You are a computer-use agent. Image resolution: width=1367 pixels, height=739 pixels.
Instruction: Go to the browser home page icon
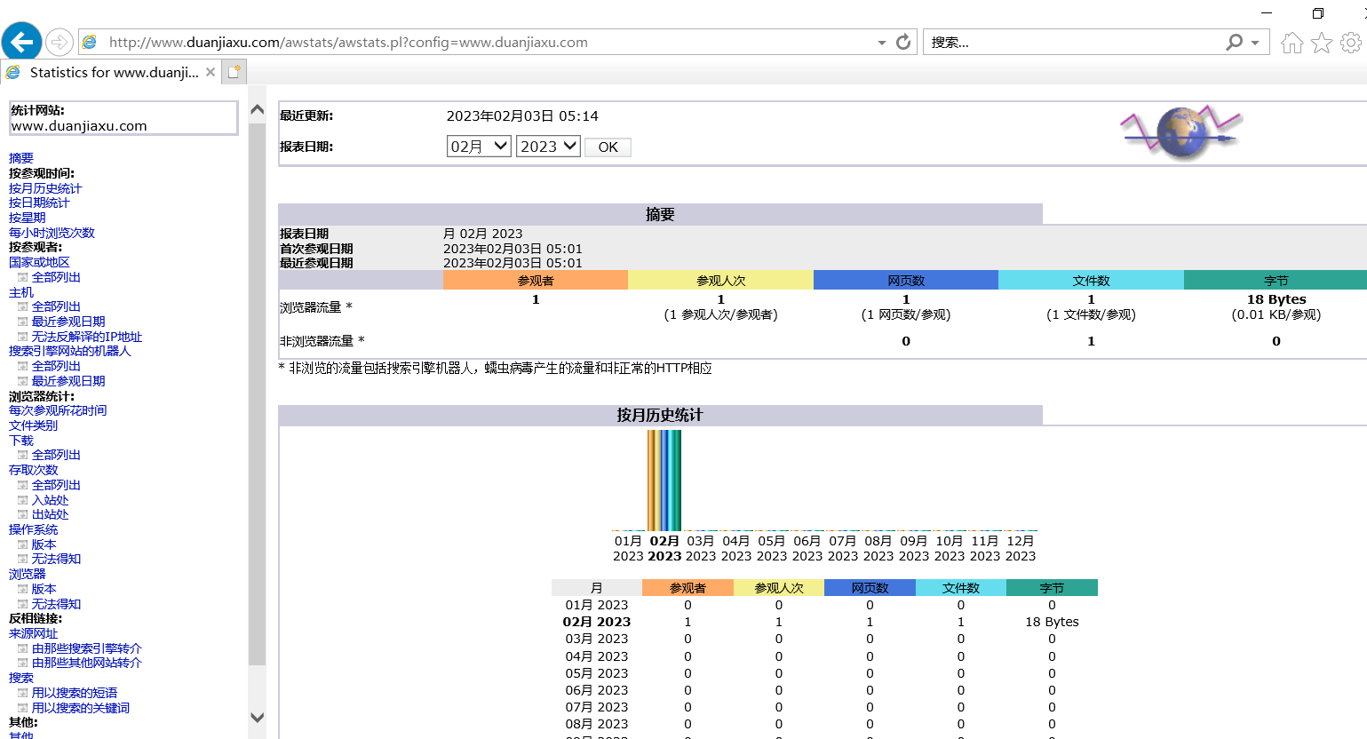tap(1292, 43)
